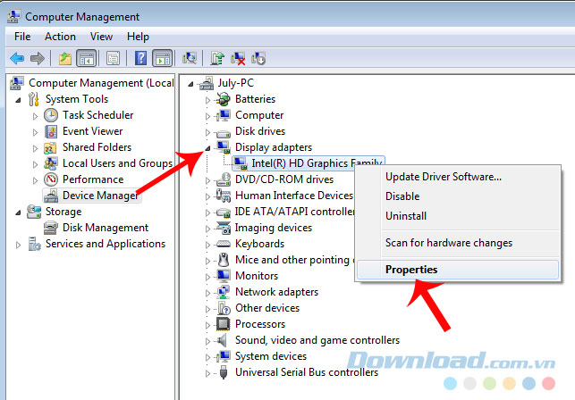This screenshot has width=575, height=400.
Task: Collapse the July-PC root node
Action: click(190, 84)
